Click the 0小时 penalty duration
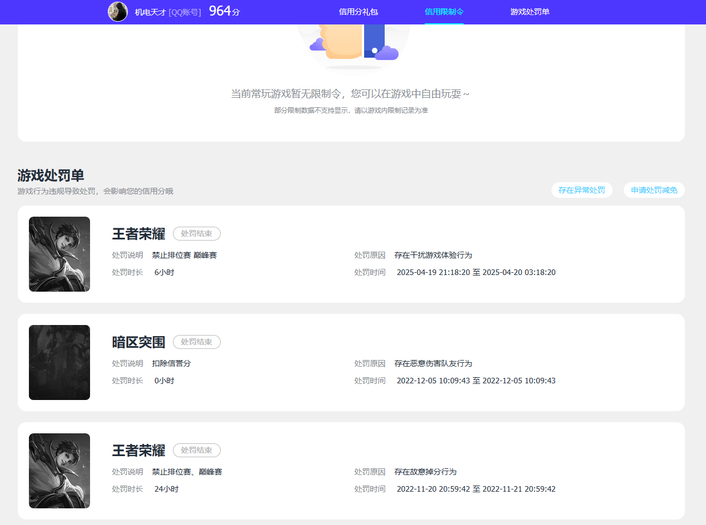The height and width of the screenshot is (525, 706). (x=164, y=381)
